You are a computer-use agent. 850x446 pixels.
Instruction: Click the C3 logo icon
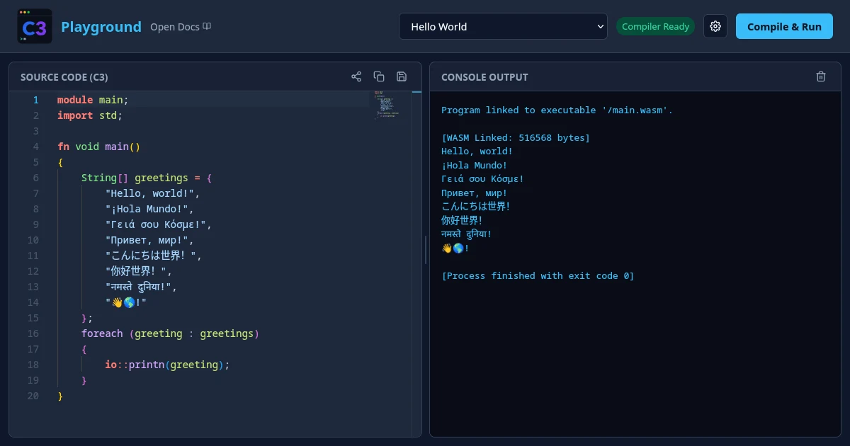click(x=35, y=27)
